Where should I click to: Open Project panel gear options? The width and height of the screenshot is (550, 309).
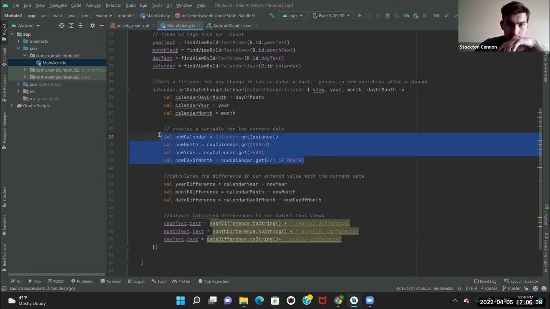click(92, 26)
